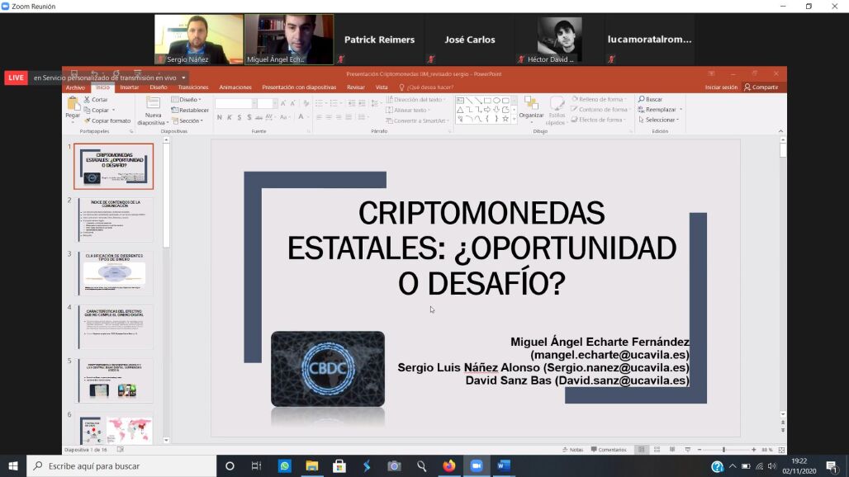This screenshot has width=849, height=477.
Task: Expand the Diseño layout dropdown
Action: pos(187,99)
